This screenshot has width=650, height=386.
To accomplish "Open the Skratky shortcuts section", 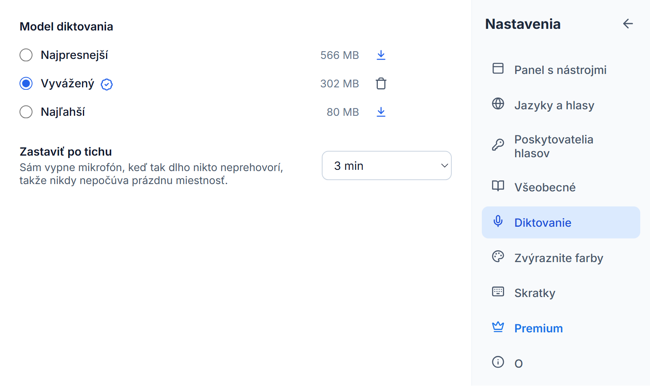I will tap(561, 293).
